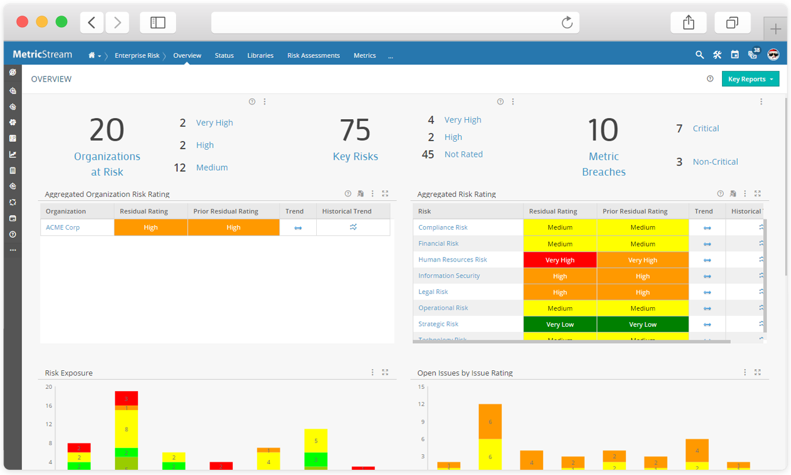This screenshot has height=475, width=791.
Task: Open the kebab menu on Risk Exposure panel
Action: (372, 373)
